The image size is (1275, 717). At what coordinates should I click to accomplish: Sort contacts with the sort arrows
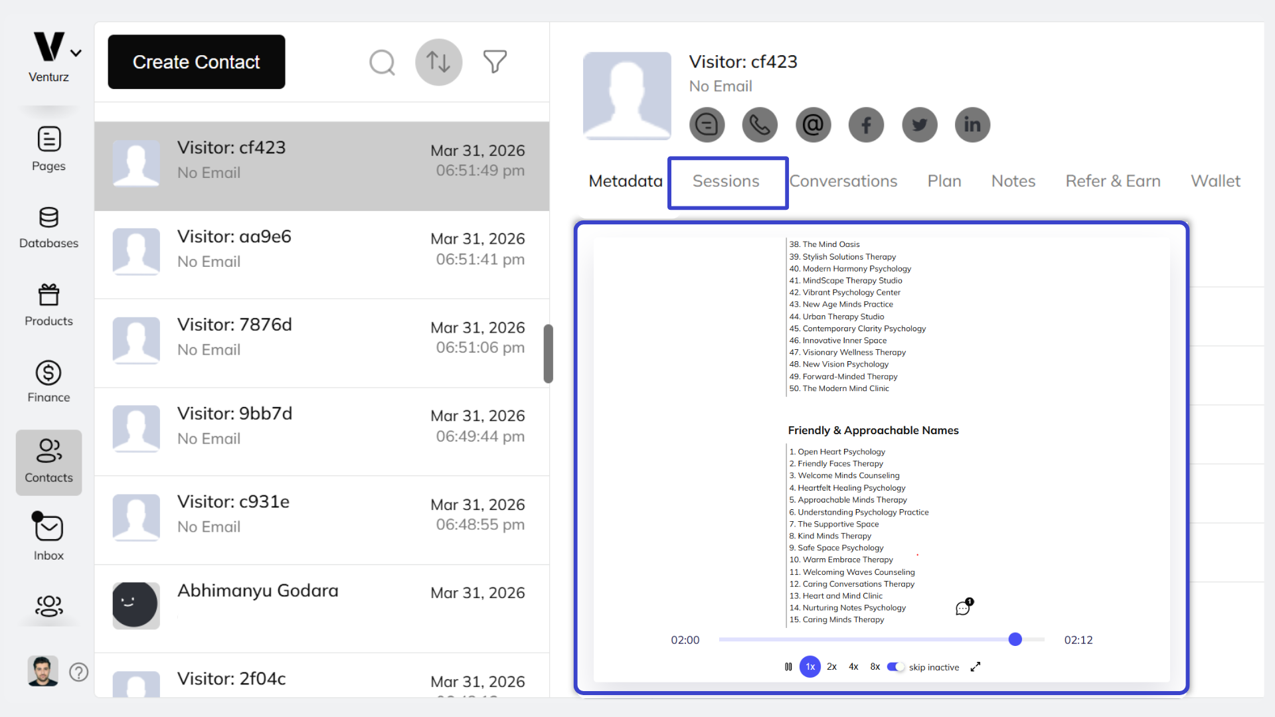[438, 62]
